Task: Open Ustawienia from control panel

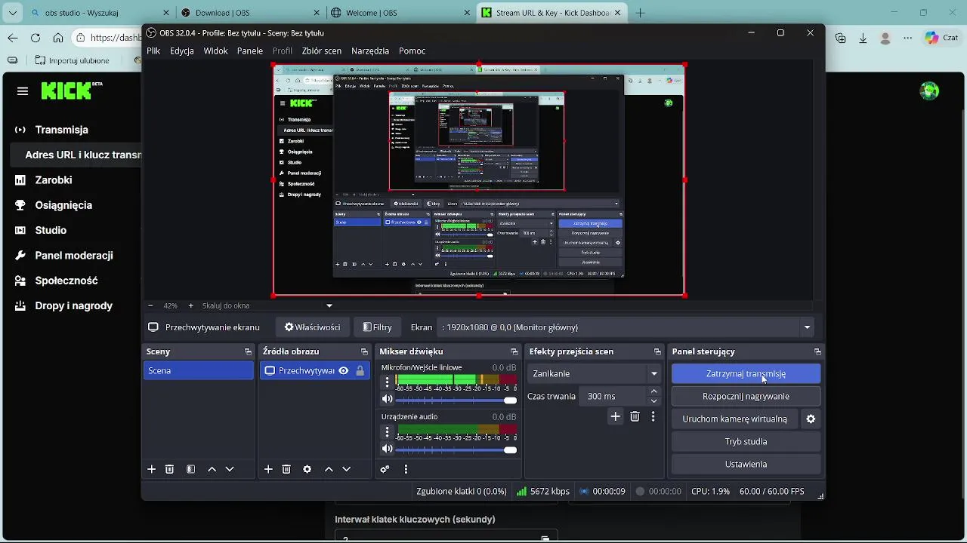Action: tap(746, 464)
